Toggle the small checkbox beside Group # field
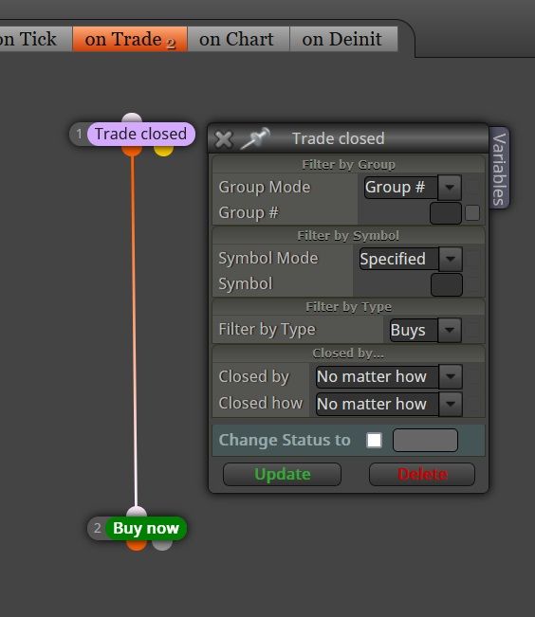The width and height of the screenshot is (535, 617). tap(472, 213)
